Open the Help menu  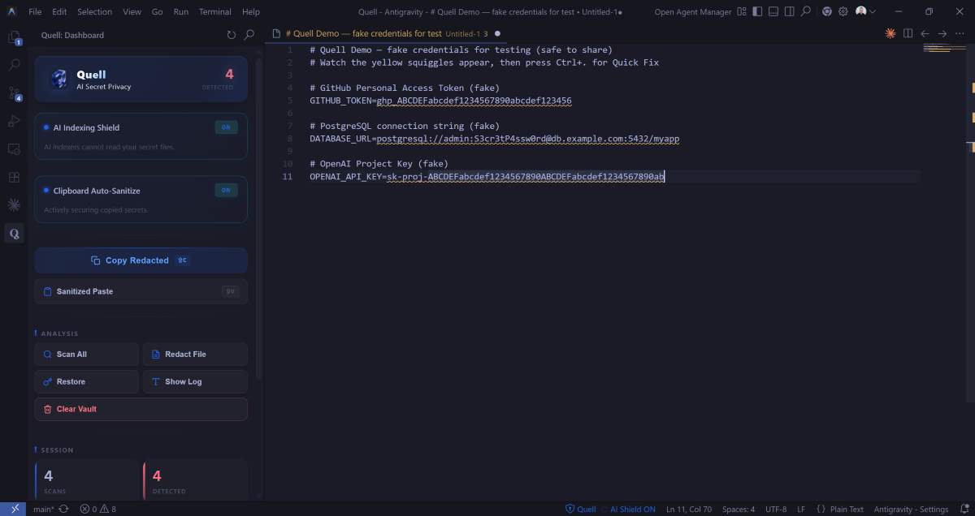(x=251, y=11)
